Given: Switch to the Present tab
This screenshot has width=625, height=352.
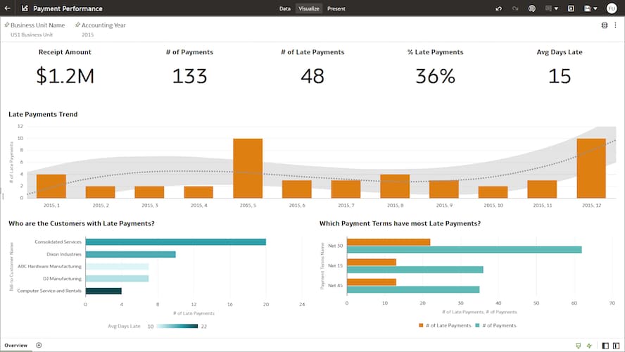Looking at the screenshot, I should point(336,8).
